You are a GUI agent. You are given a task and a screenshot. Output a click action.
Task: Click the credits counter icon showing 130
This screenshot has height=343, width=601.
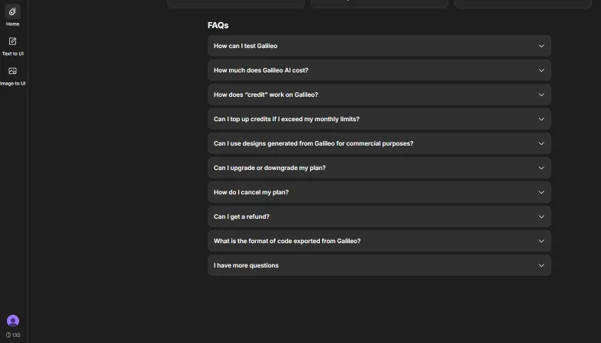click(8, 335)
